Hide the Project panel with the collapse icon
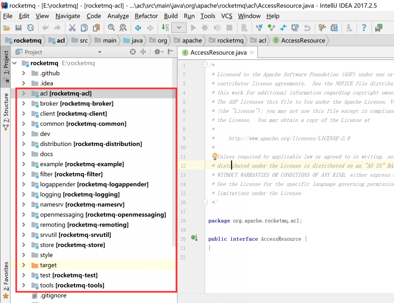 click(x=171, y=52)
